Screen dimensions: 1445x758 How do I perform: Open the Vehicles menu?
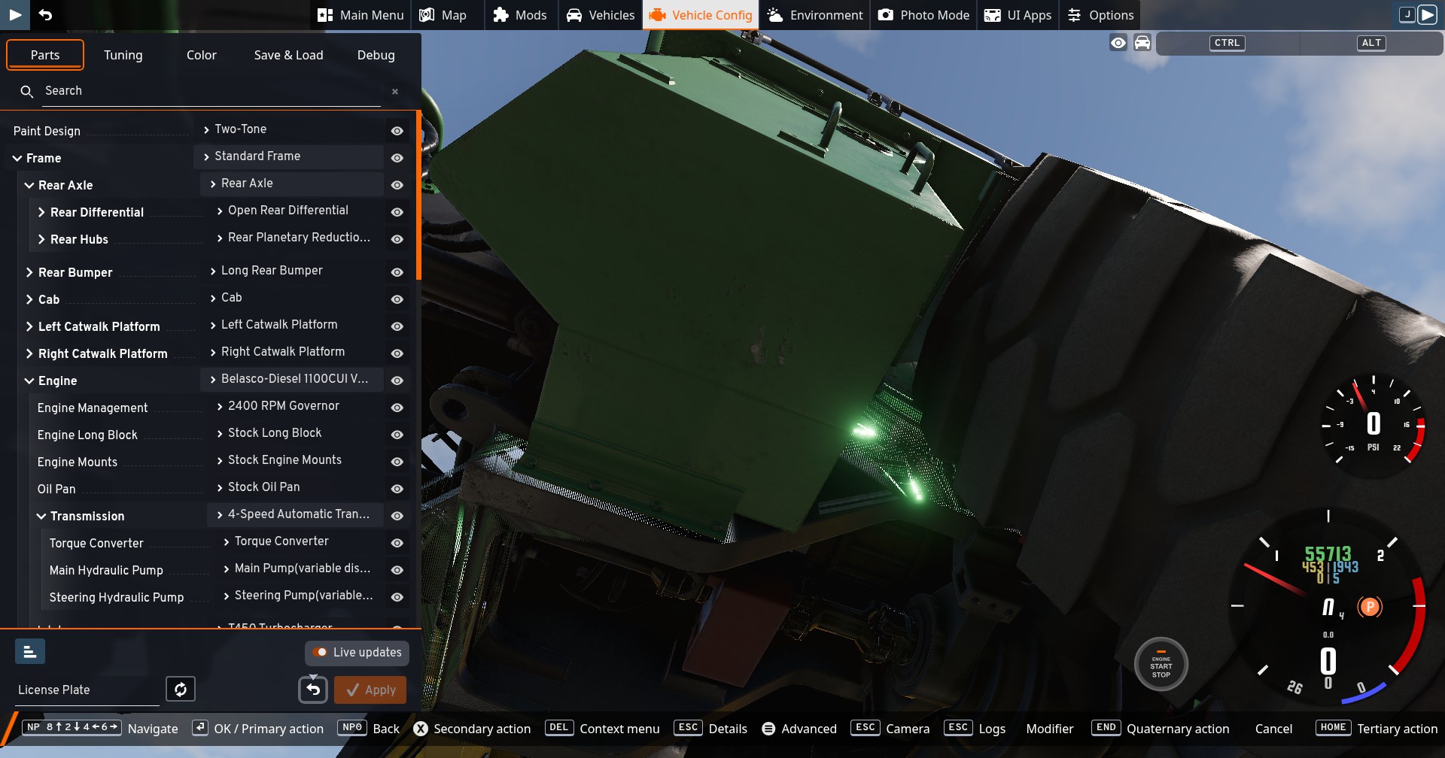(601, 15)
